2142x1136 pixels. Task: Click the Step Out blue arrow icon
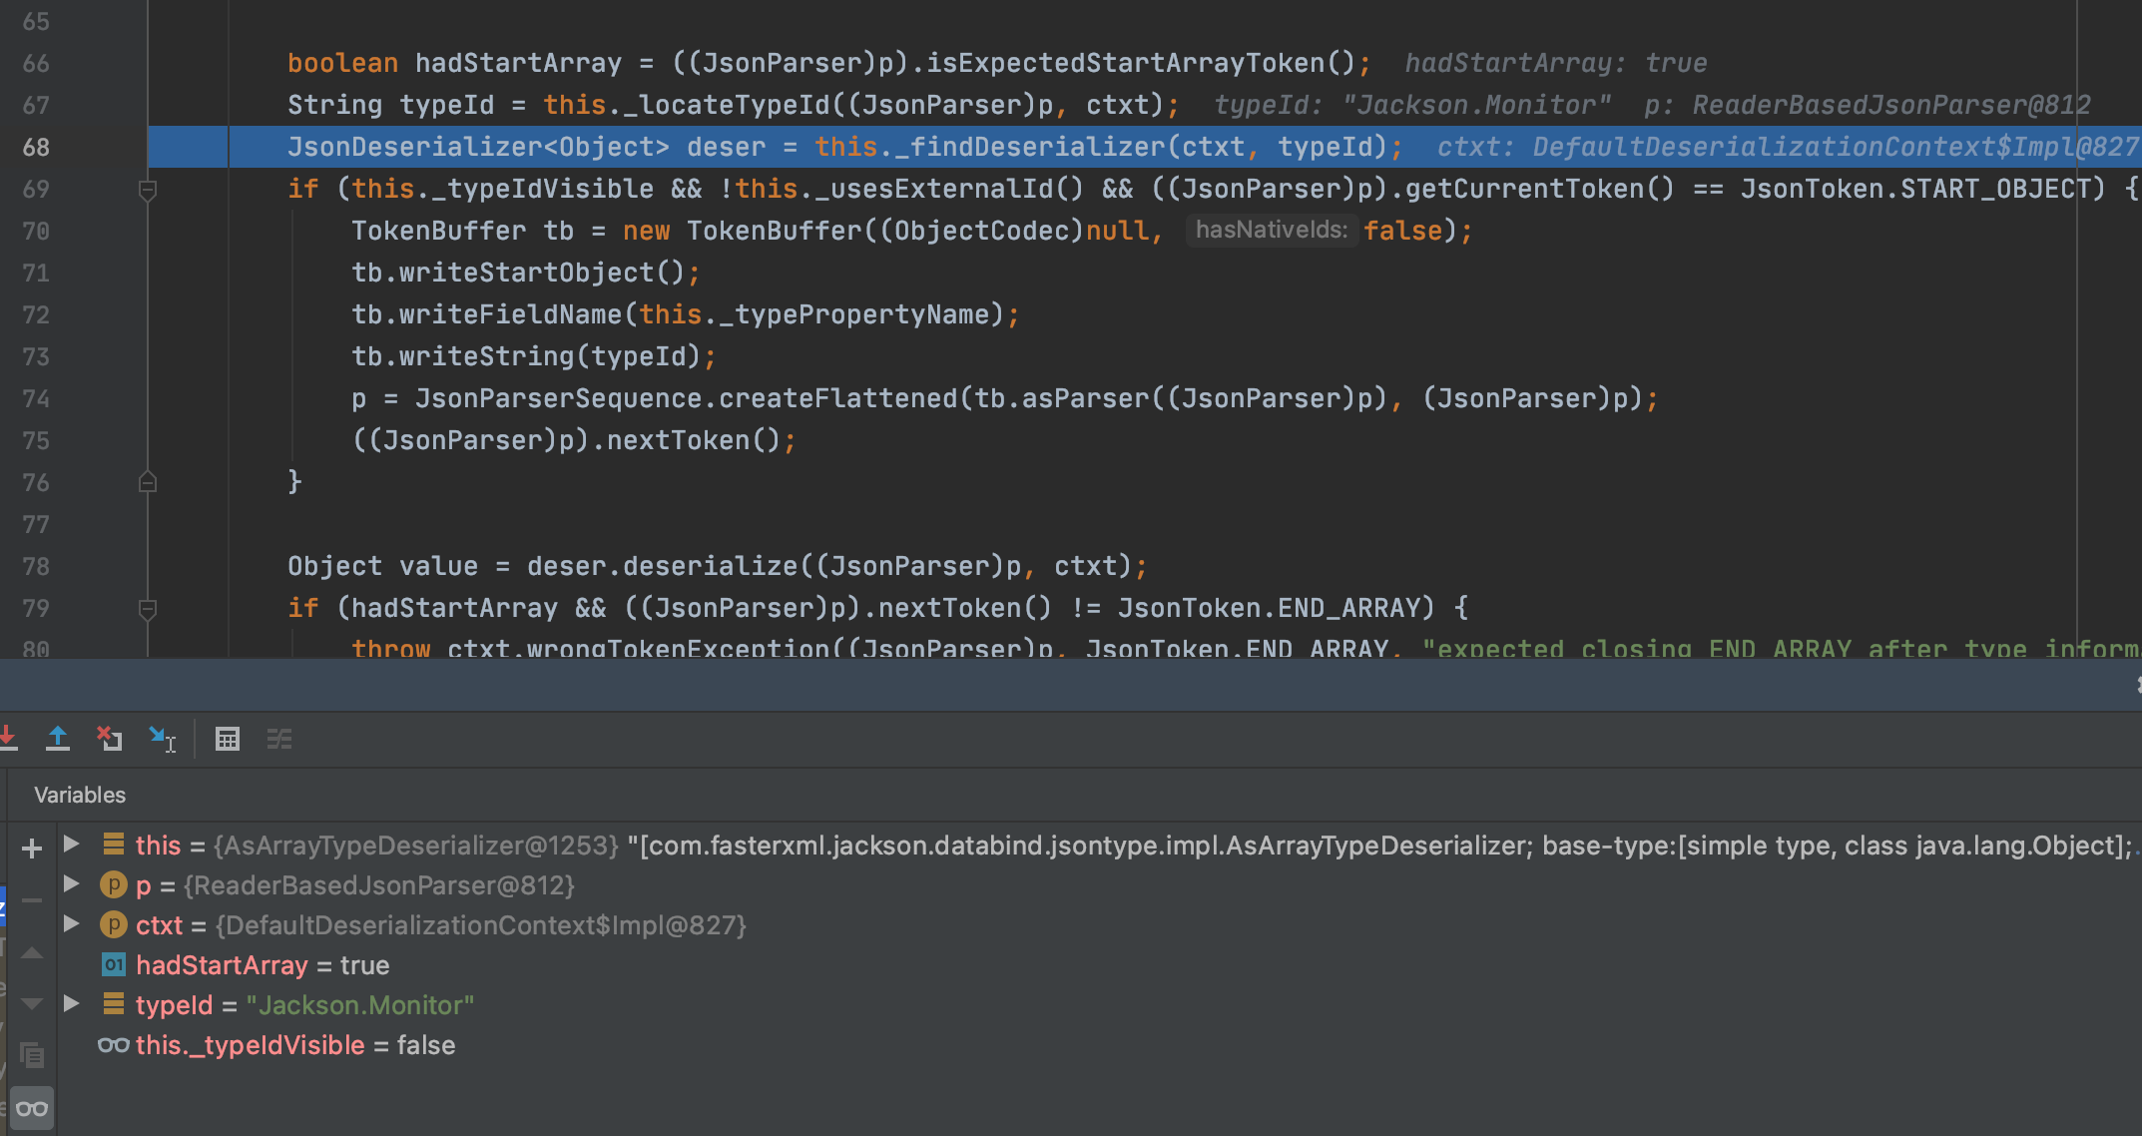58,739
